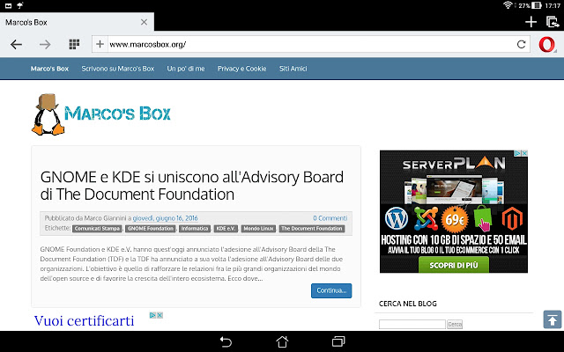Select The Document Foundation tag
564x352 pixels.
pyautogui.click(x=312, y=229)
